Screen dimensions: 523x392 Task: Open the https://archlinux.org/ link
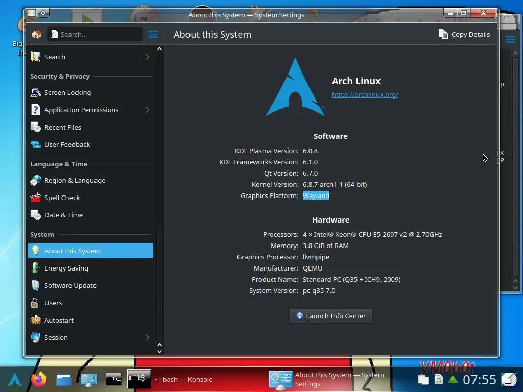point(365,94)
